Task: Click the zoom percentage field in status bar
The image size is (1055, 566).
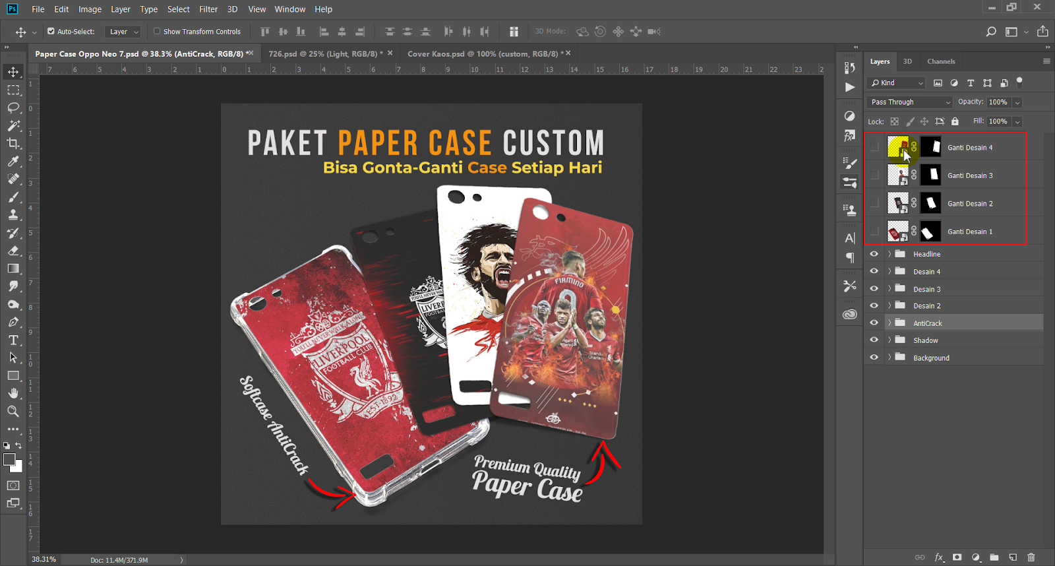Action: [44, 559]
